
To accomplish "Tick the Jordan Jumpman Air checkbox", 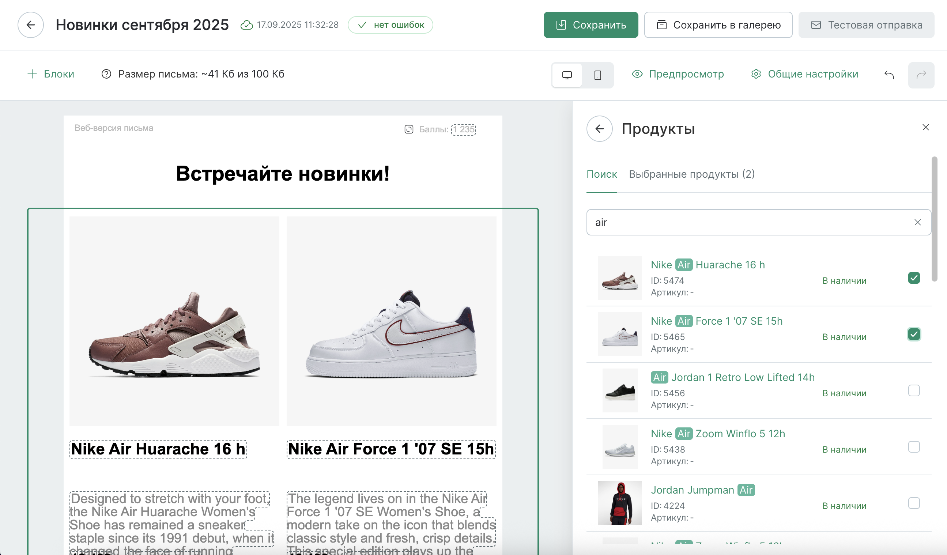I will [x=914, y=503].
